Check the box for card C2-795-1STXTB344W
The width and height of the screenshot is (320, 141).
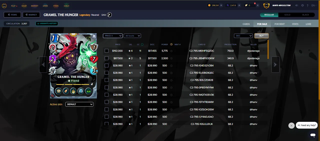106,102
